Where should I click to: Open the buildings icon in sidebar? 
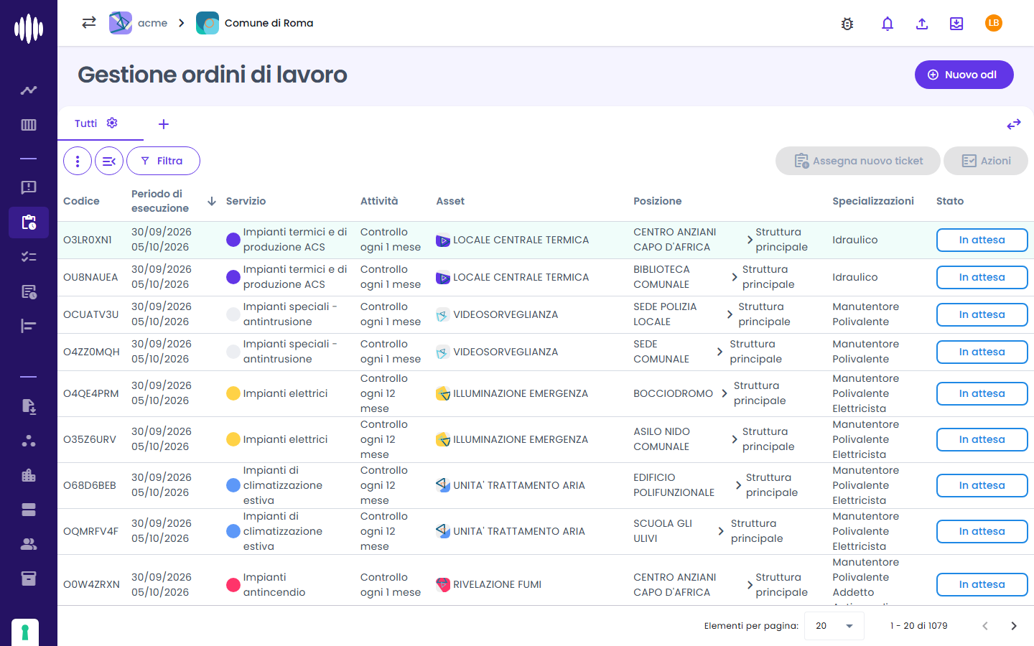[x=29, y=475]
